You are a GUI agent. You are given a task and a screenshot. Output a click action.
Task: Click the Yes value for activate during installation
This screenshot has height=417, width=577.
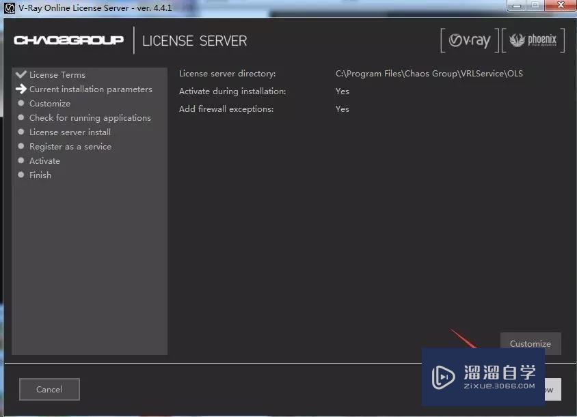coord(343,91)
